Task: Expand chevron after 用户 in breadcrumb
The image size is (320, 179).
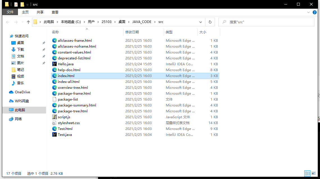Action: coord(98,22)
